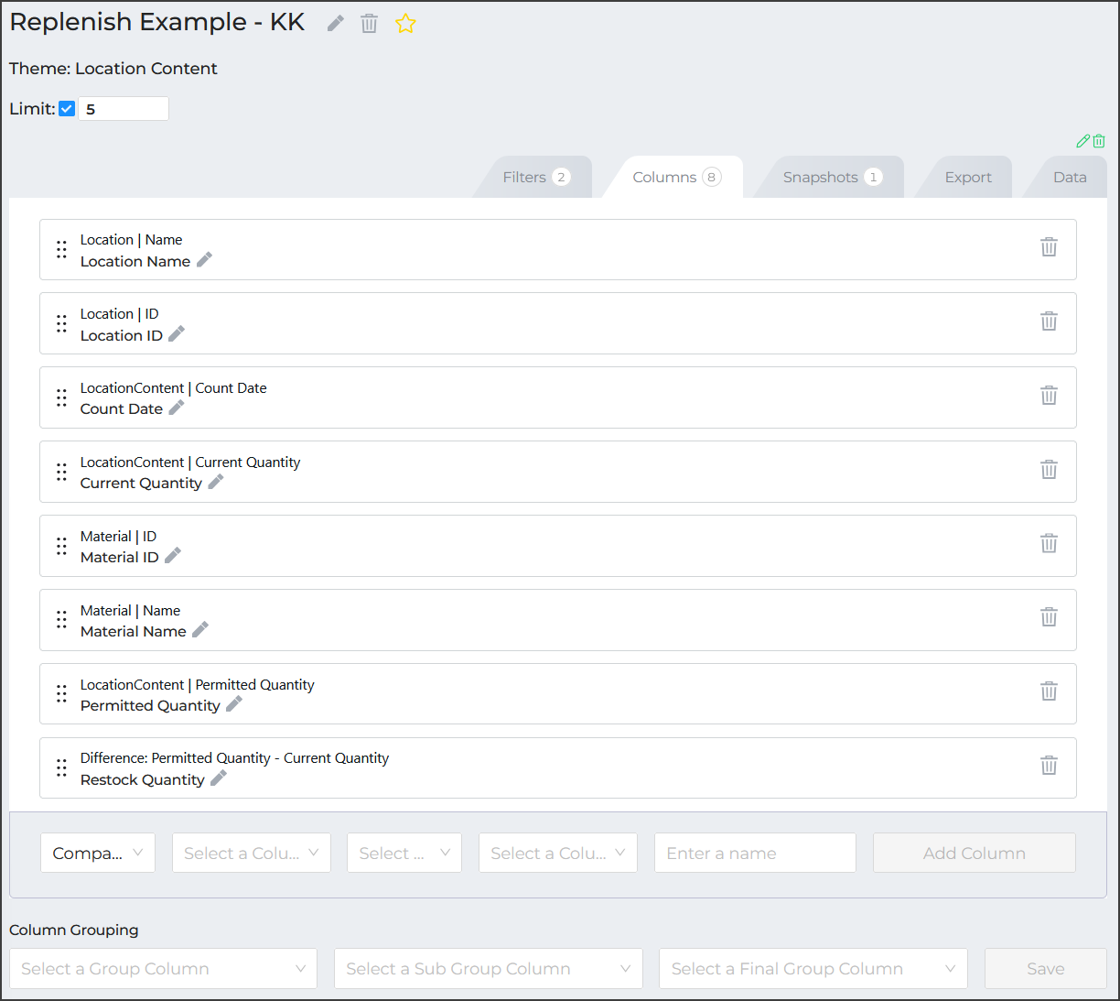The height and width of the screenshot is (1001, 1120).
Task: Grab the Material ID row drag handle
Action: [x=61, y=546]
